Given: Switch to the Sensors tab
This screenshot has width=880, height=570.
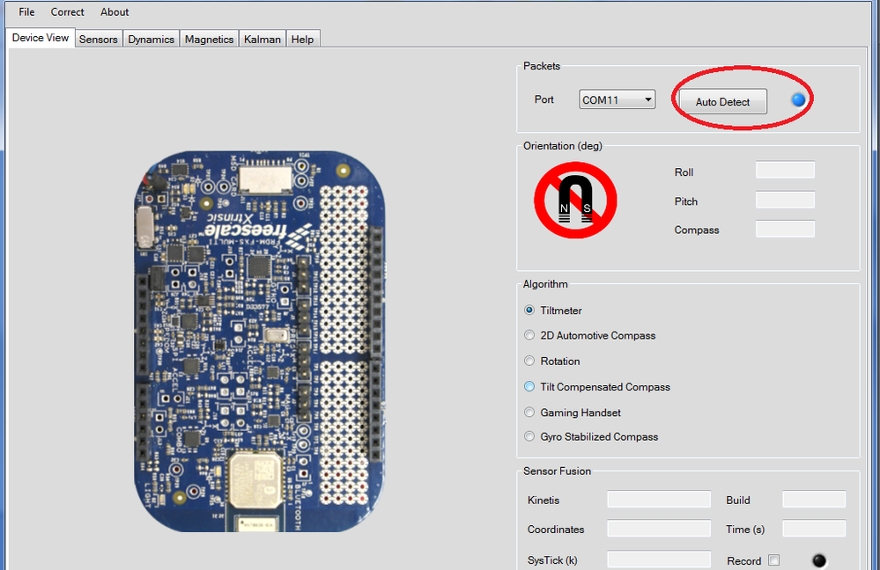Looking at the screenshot, I should [x=98, y=40].
